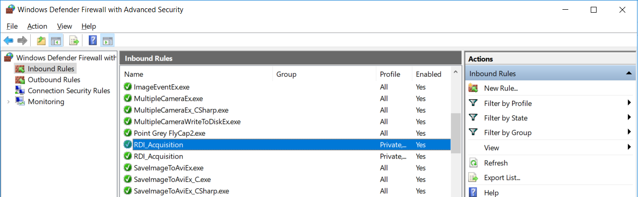Select Connection Security Rules in the tree
The width and height of the screenshot is (638, 197).
69,90
